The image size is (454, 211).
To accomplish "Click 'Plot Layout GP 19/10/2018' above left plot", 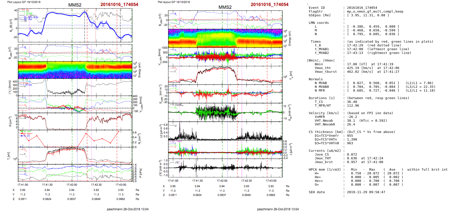I will pos(24,2).
